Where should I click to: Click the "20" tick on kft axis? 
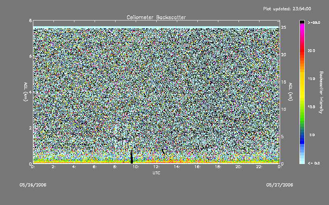click(x=284, y=55)
